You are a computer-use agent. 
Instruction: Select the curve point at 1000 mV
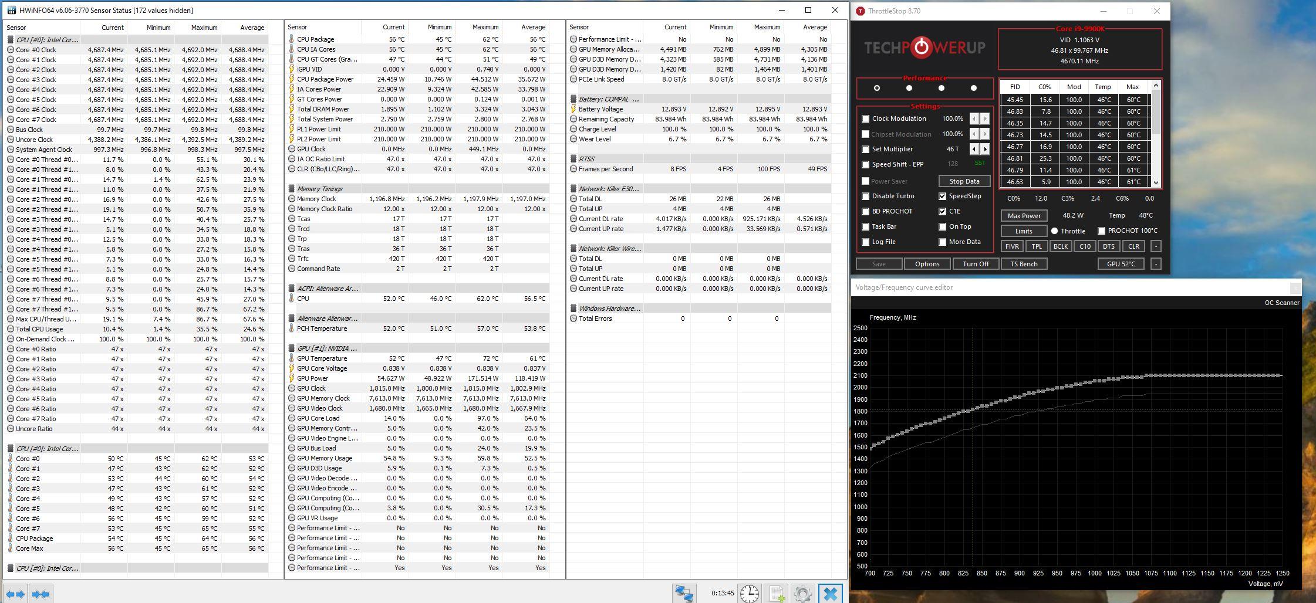1095,382
